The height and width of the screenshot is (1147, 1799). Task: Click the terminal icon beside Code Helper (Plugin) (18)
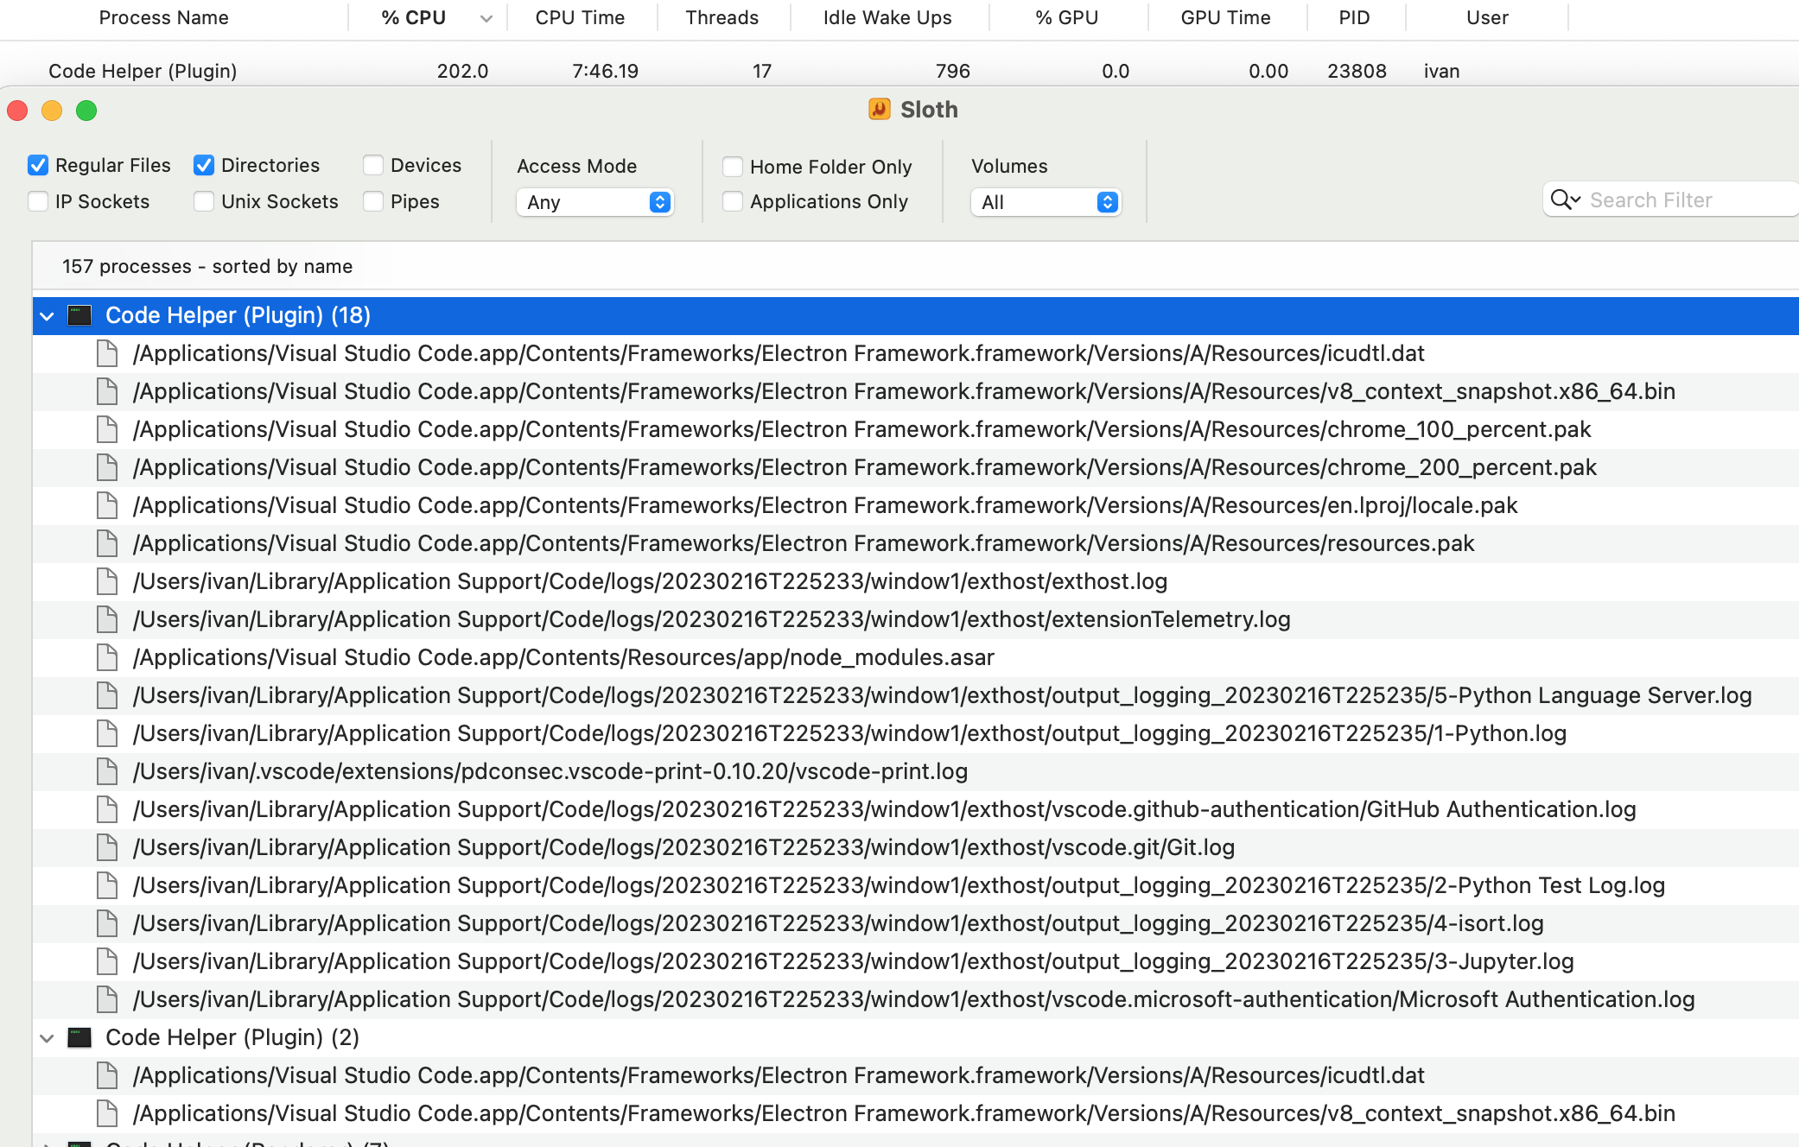80,315
